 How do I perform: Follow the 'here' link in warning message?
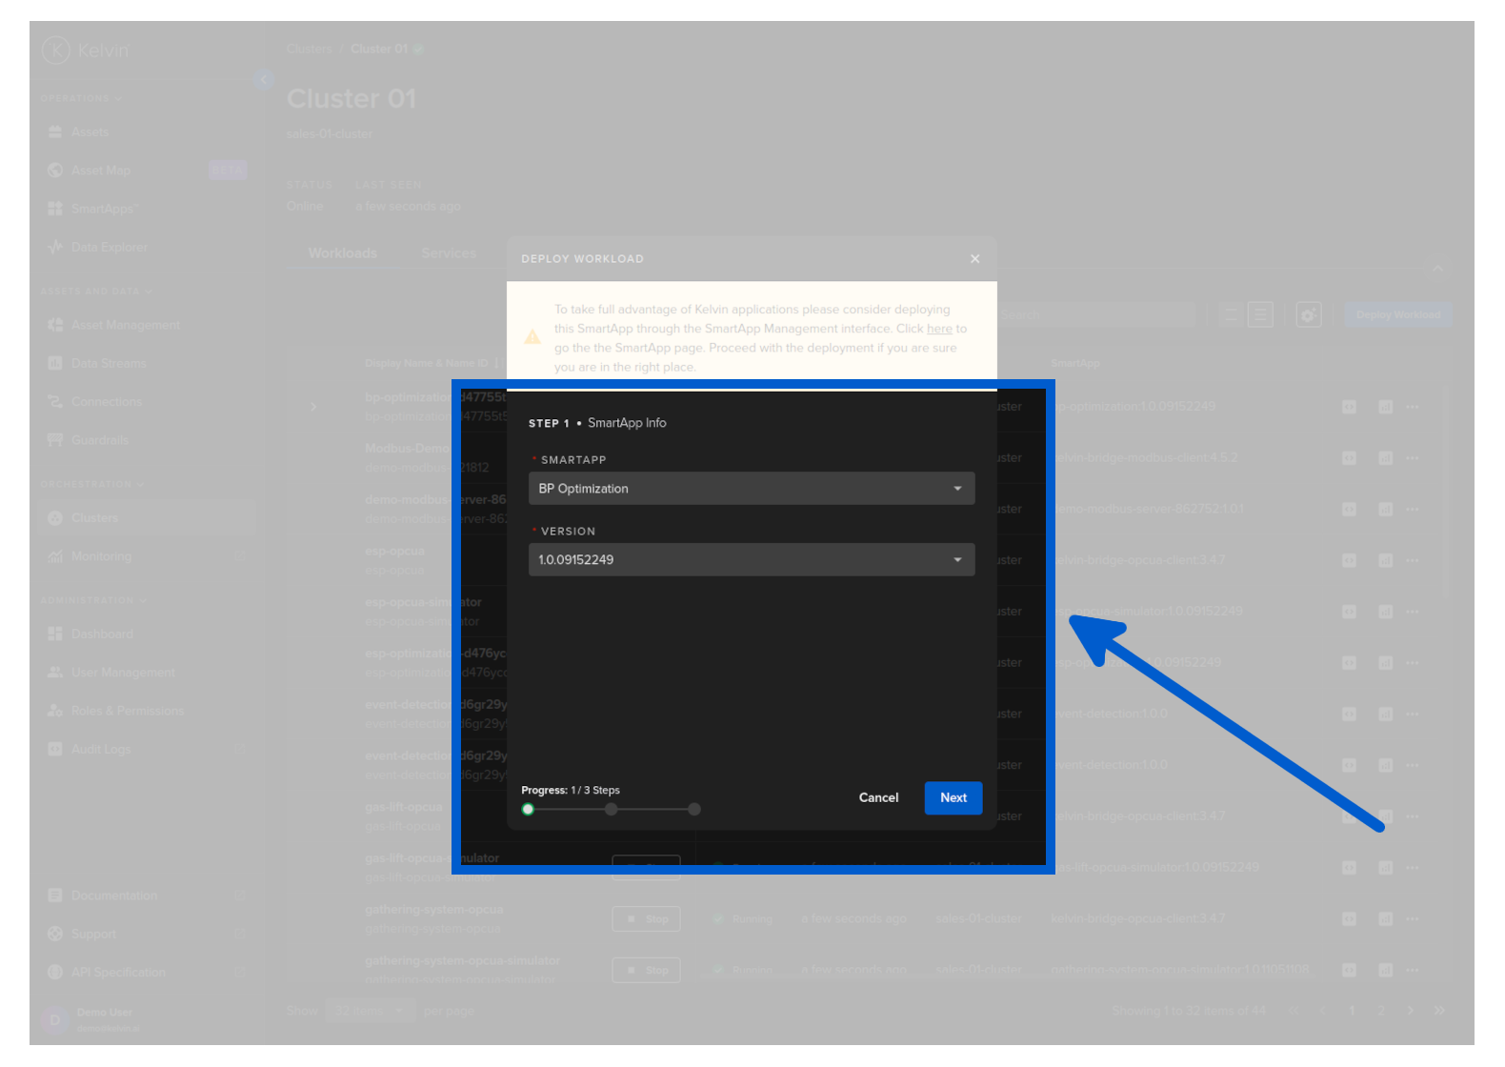(939, 329)
